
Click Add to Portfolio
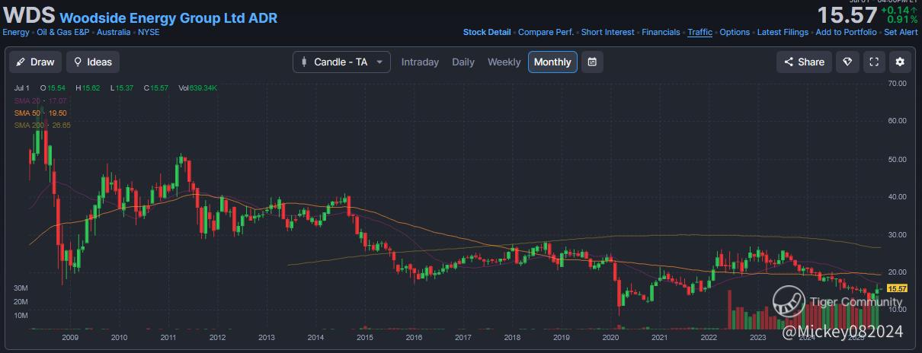(x=846, y=33)
